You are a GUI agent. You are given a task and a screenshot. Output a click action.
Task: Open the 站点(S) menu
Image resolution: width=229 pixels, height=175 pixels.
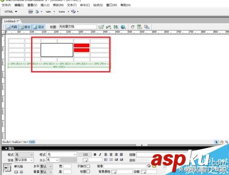point(98,5)
